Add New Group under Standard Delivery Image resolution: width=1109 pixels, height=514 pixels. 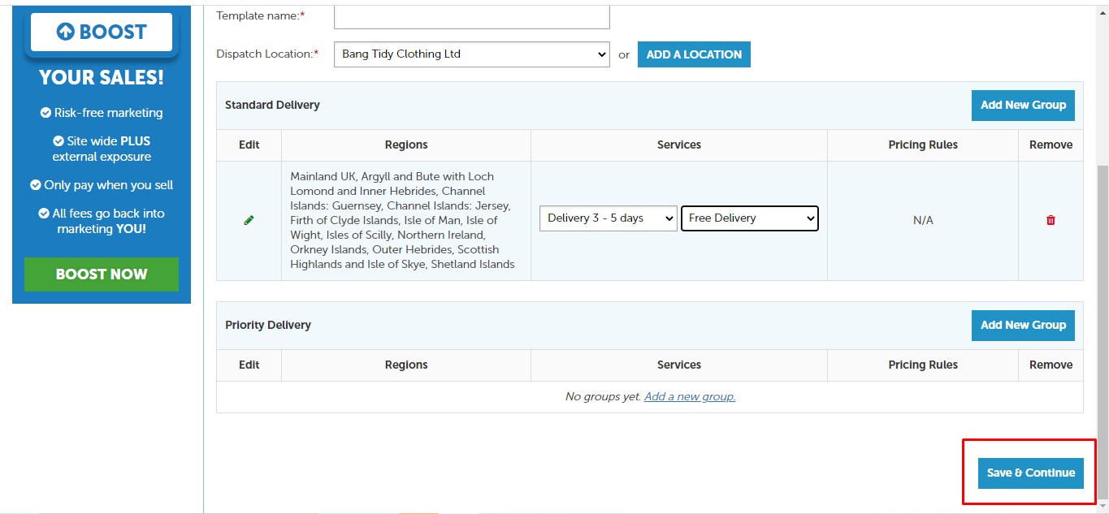tap(1023, 105)
